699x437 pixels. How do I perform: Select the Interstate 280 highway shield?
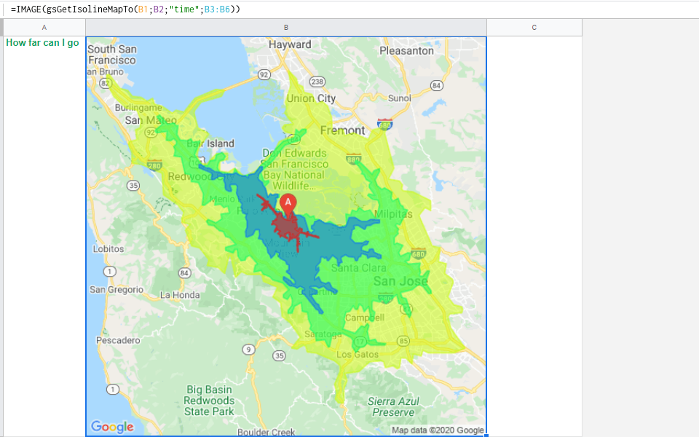click(154, 165)
